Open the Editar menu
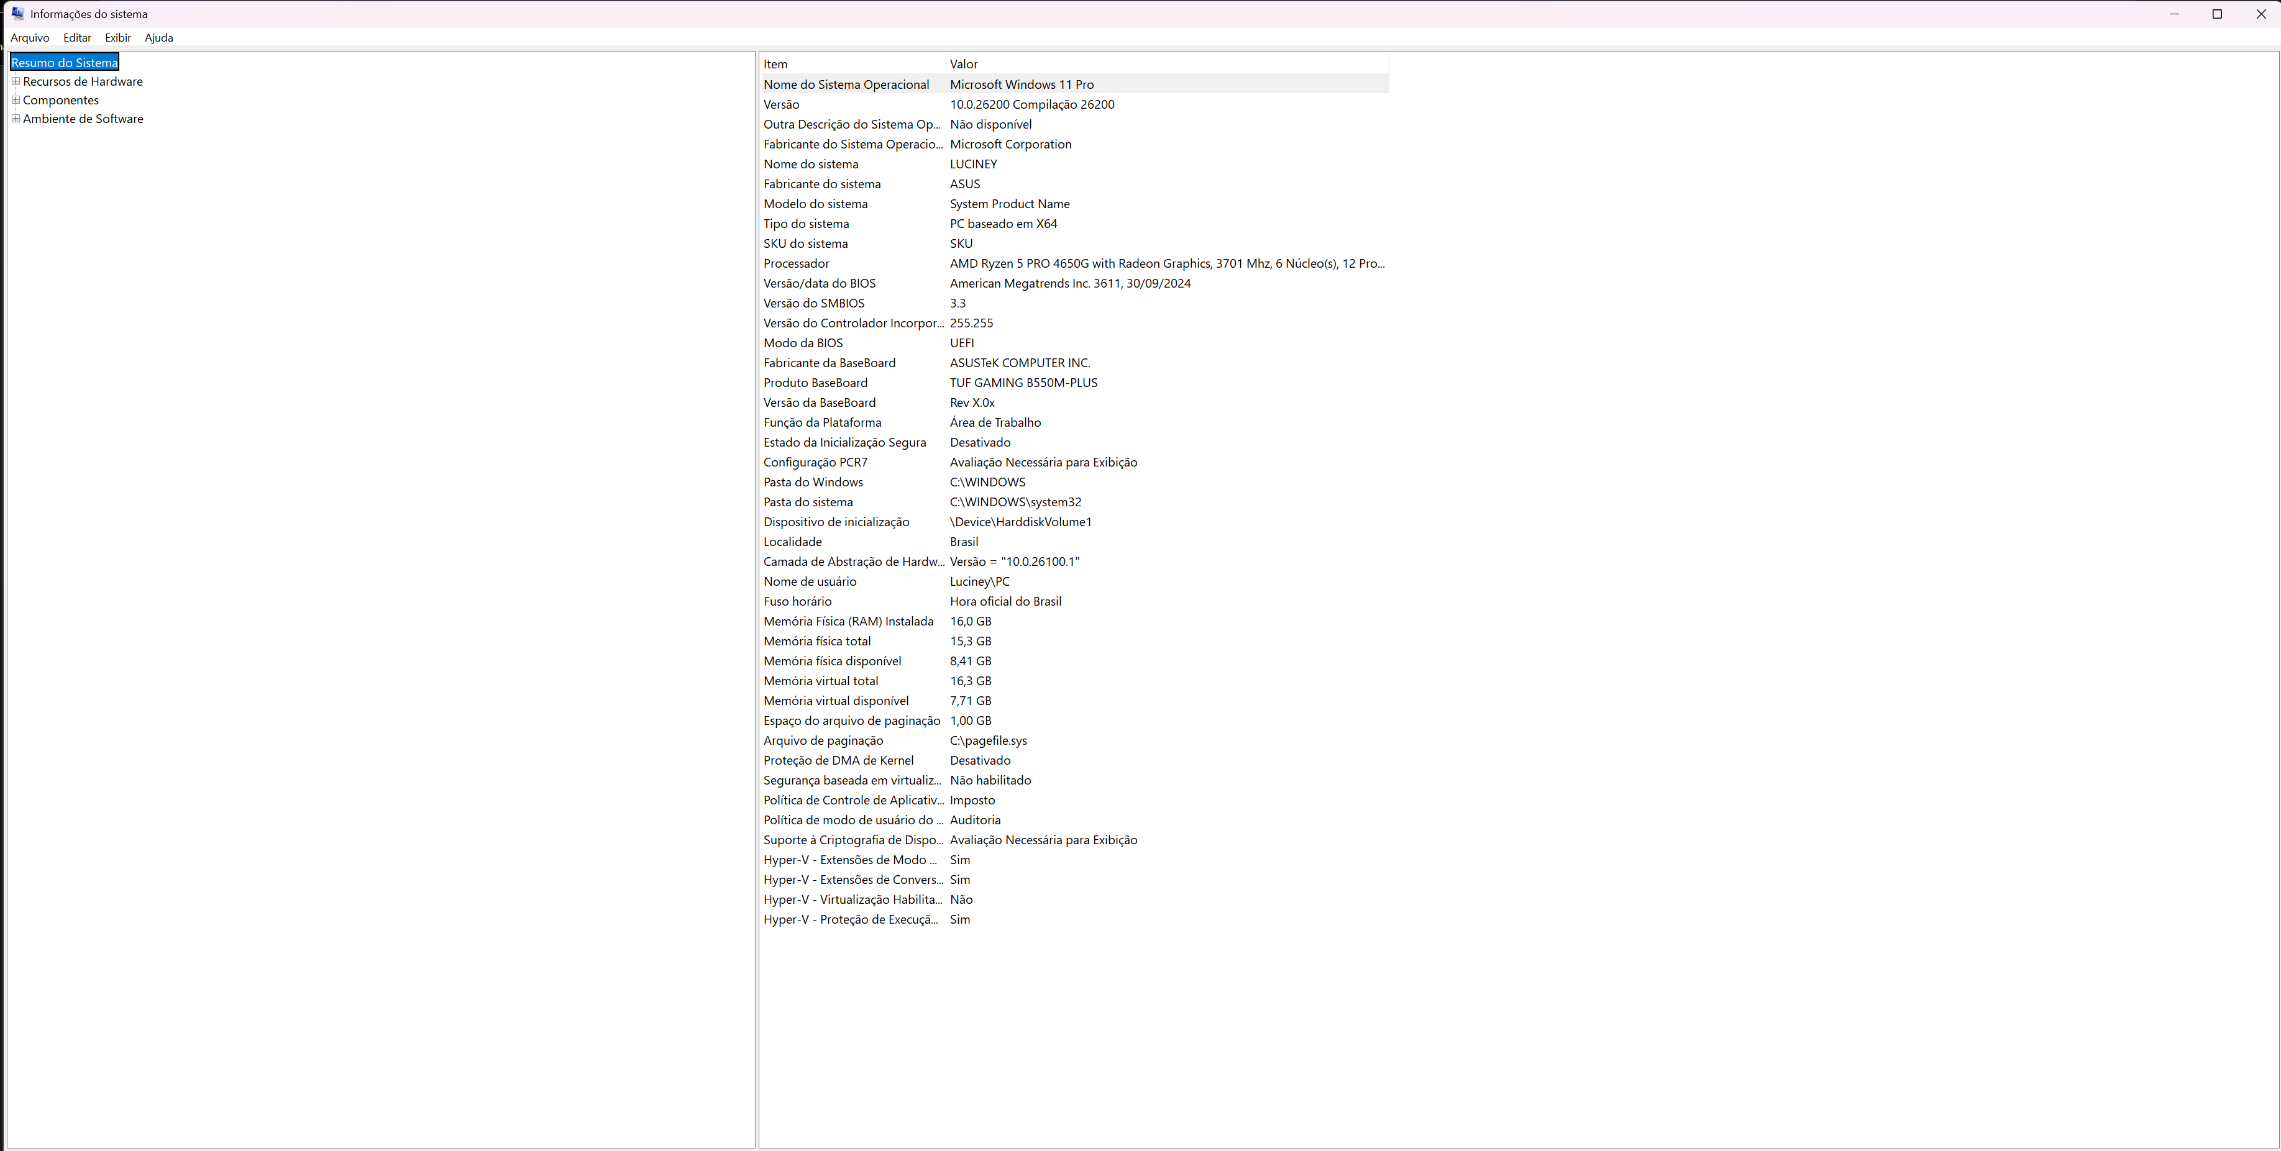This screenshot has height=1151, width=2281. [x=77, y=37]
